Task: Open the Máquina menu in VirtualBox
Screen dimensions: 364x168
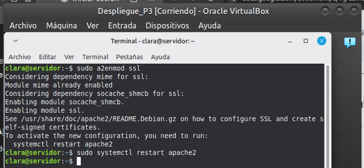Action: (x=61, y=26)
